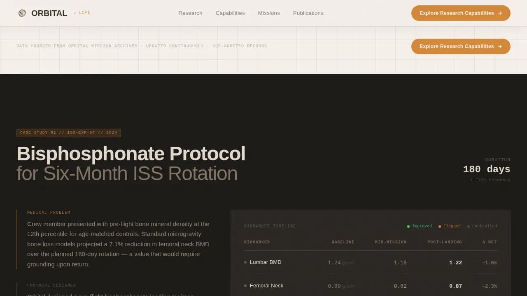Click Lumbar BMD post-landing value 1.22
This screenshot has height=296, width=527.
point(455,263)
